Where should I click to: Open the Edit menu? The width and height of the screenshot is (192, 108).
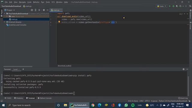click(11, 2)
